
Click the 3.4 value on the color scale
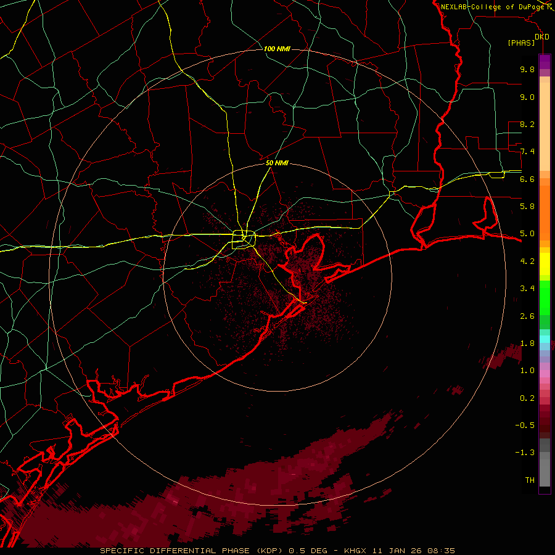(x=527, y=288)
